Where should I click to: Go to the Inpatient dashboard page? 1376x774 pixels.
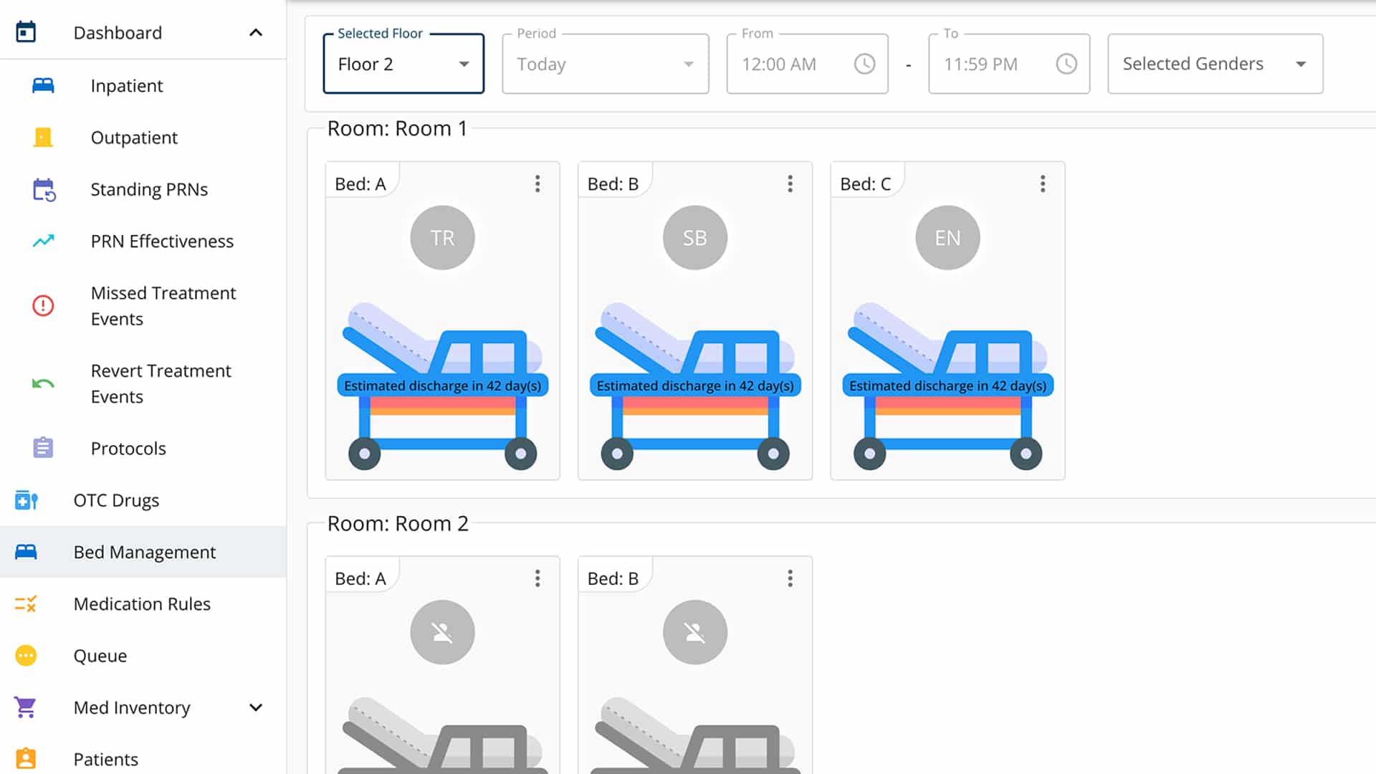(127, 86)
